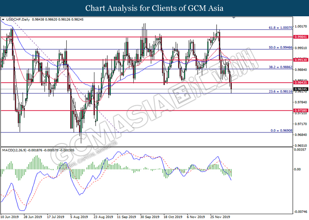The width and height of the screenshot is (309, 220).
Task: Click the red 0.98435 price label
Action: point(301,83)
